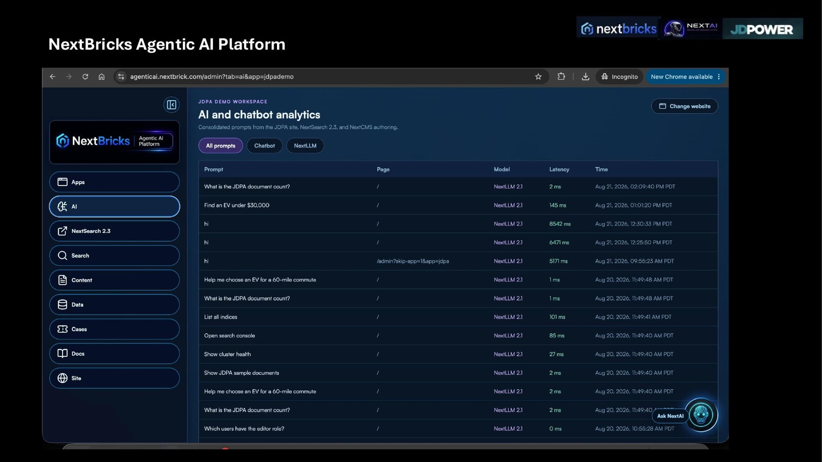The image size is (822, 462).
Task: Click the nextbricks logo on the slide header
Action: pyautogui.click(x=618, y=28)
